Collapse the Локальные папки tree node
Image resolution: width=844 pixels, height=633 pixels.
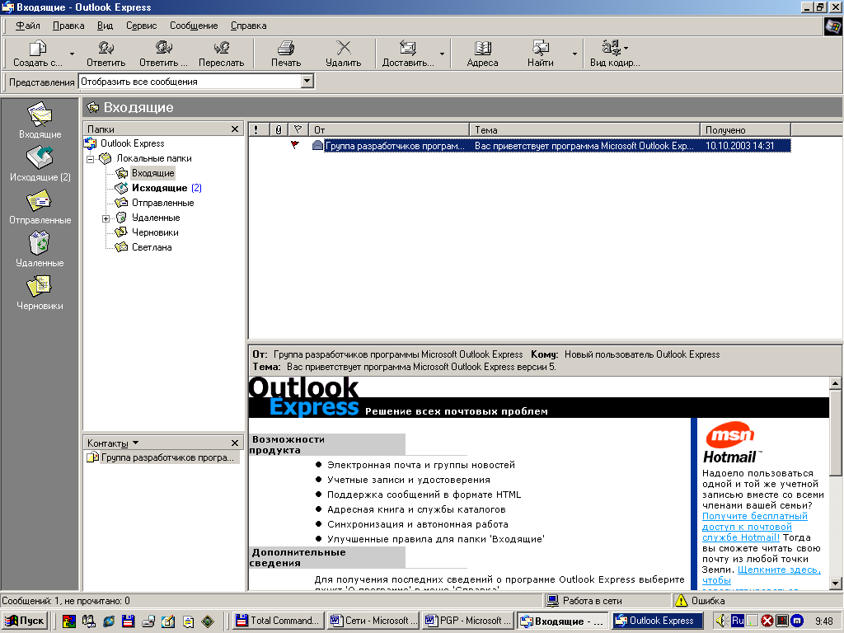[x=91, y=159]
